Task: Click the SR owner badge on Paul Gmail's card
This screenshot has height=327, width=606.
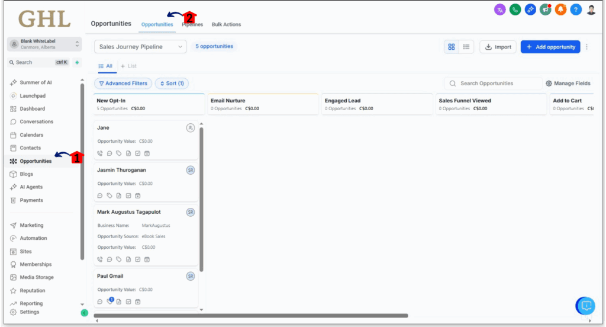Action: (x=191, y=276)
